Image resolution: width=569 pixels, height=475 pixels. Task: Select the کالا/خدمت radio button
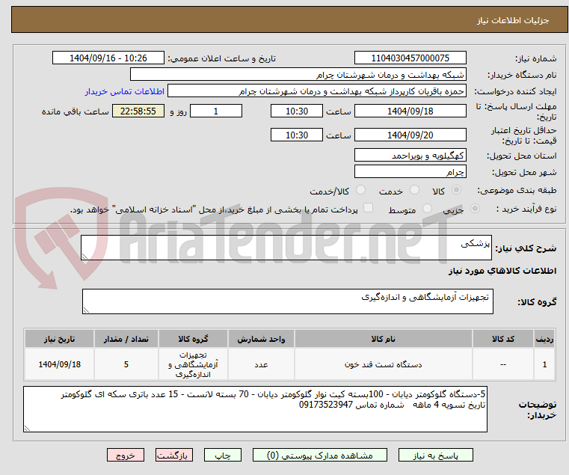[360, 190]
